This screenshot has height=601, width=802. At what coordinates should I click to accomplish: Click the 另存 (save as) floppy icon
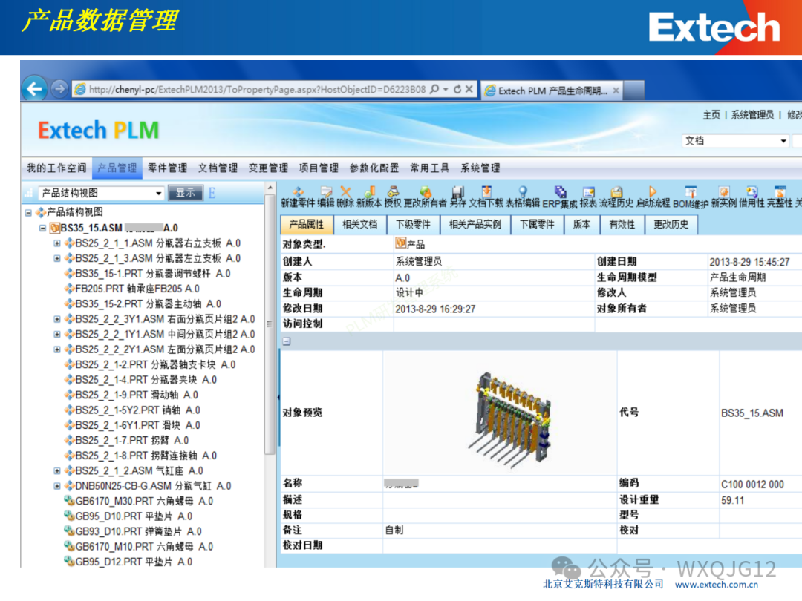pyautogui.click(x=457, y=192)
